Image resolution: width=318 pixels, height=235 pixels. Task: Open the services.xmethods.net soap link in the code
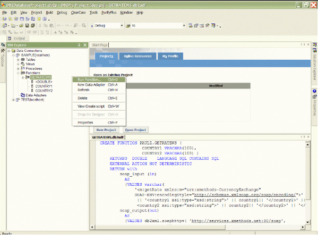tap(236, 221)
